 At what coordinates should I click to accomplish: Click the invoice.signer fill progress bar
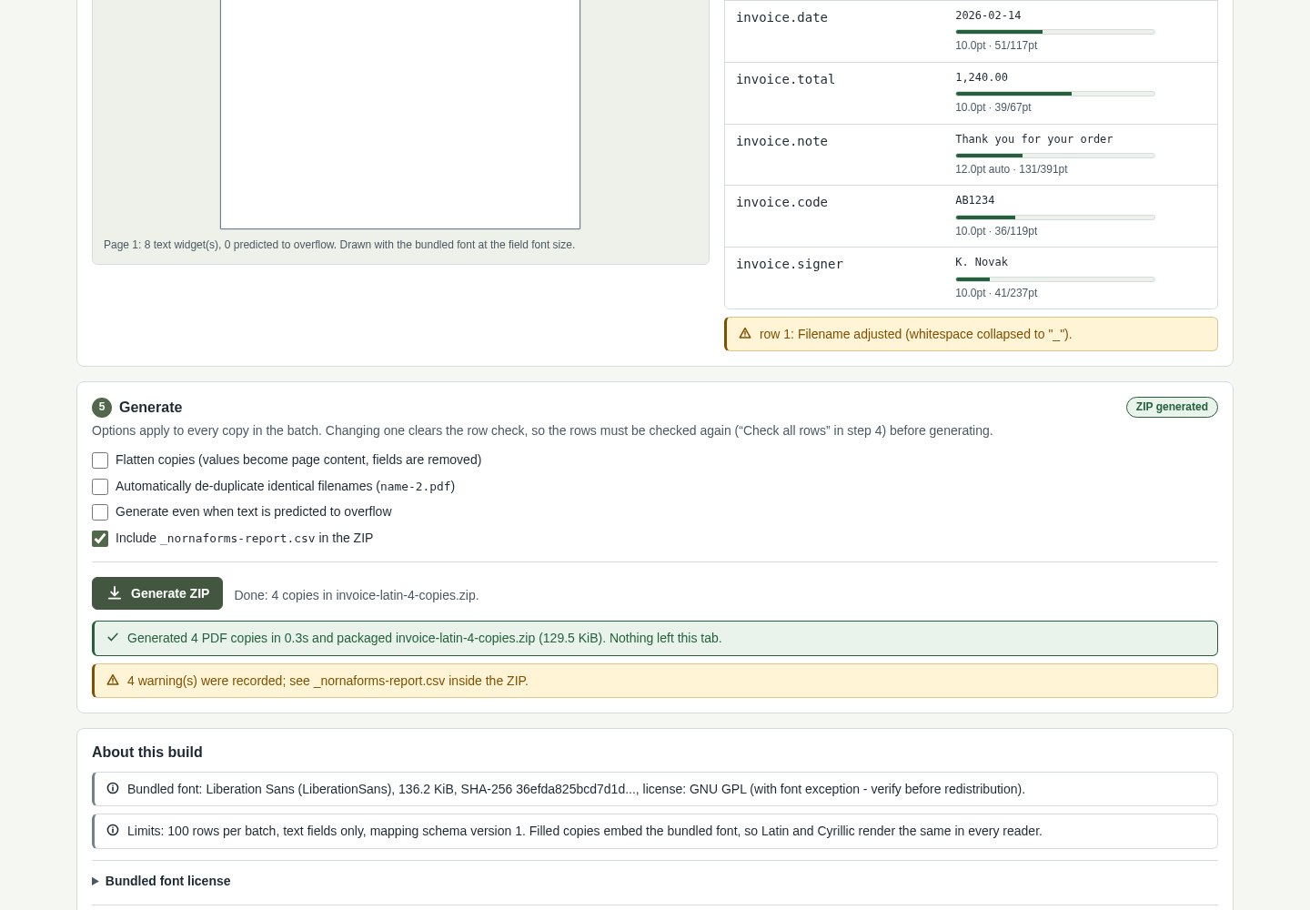1055,279
